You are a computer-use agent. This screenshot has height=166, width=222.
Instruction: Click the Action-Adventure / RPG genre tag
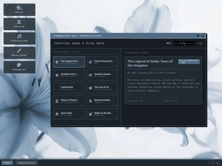[x=189, y=61]
